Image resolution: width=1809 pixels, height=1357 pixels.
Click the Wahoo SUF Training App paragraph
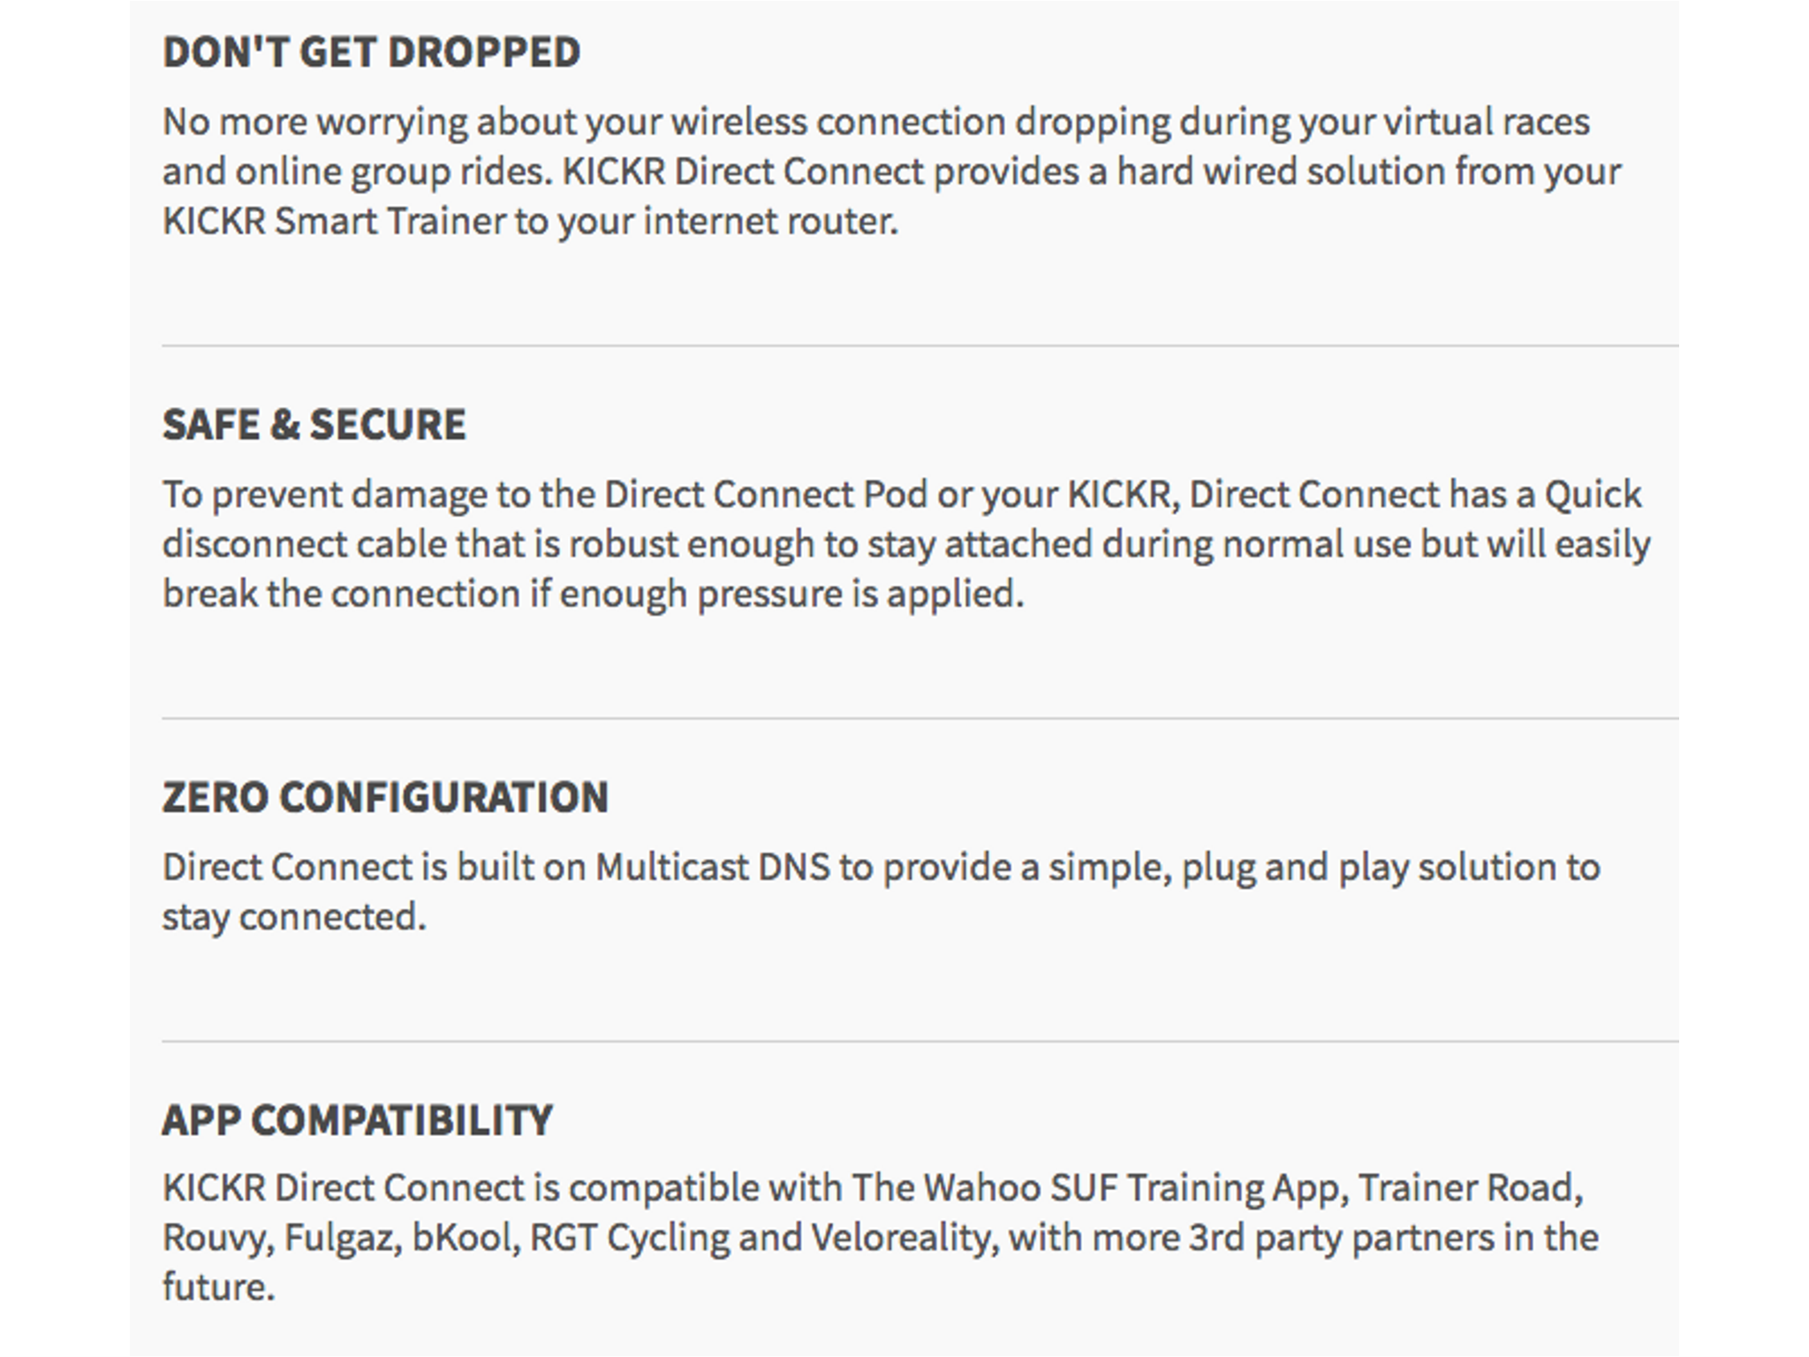[x=881, y=1238]
